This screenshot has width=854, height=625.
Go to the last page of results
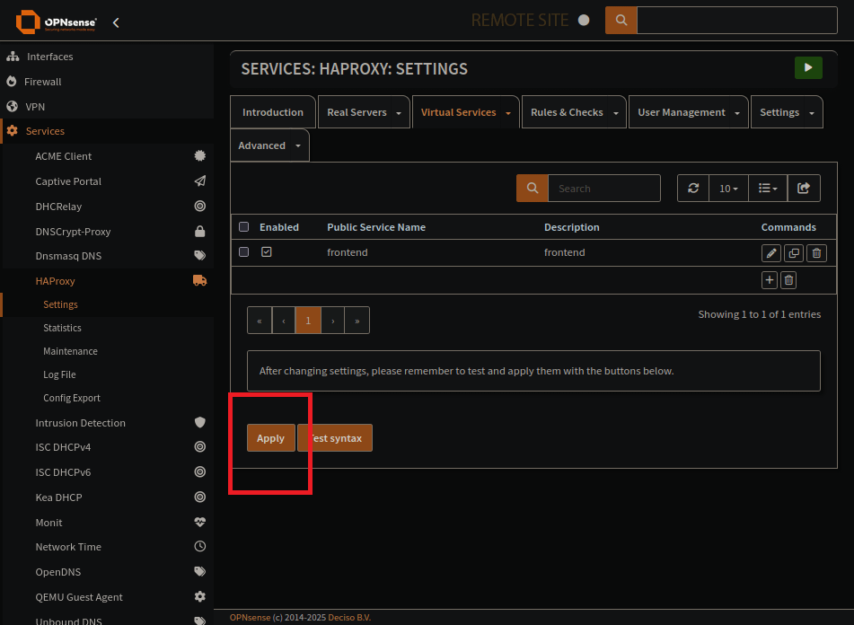pos(357,320)
